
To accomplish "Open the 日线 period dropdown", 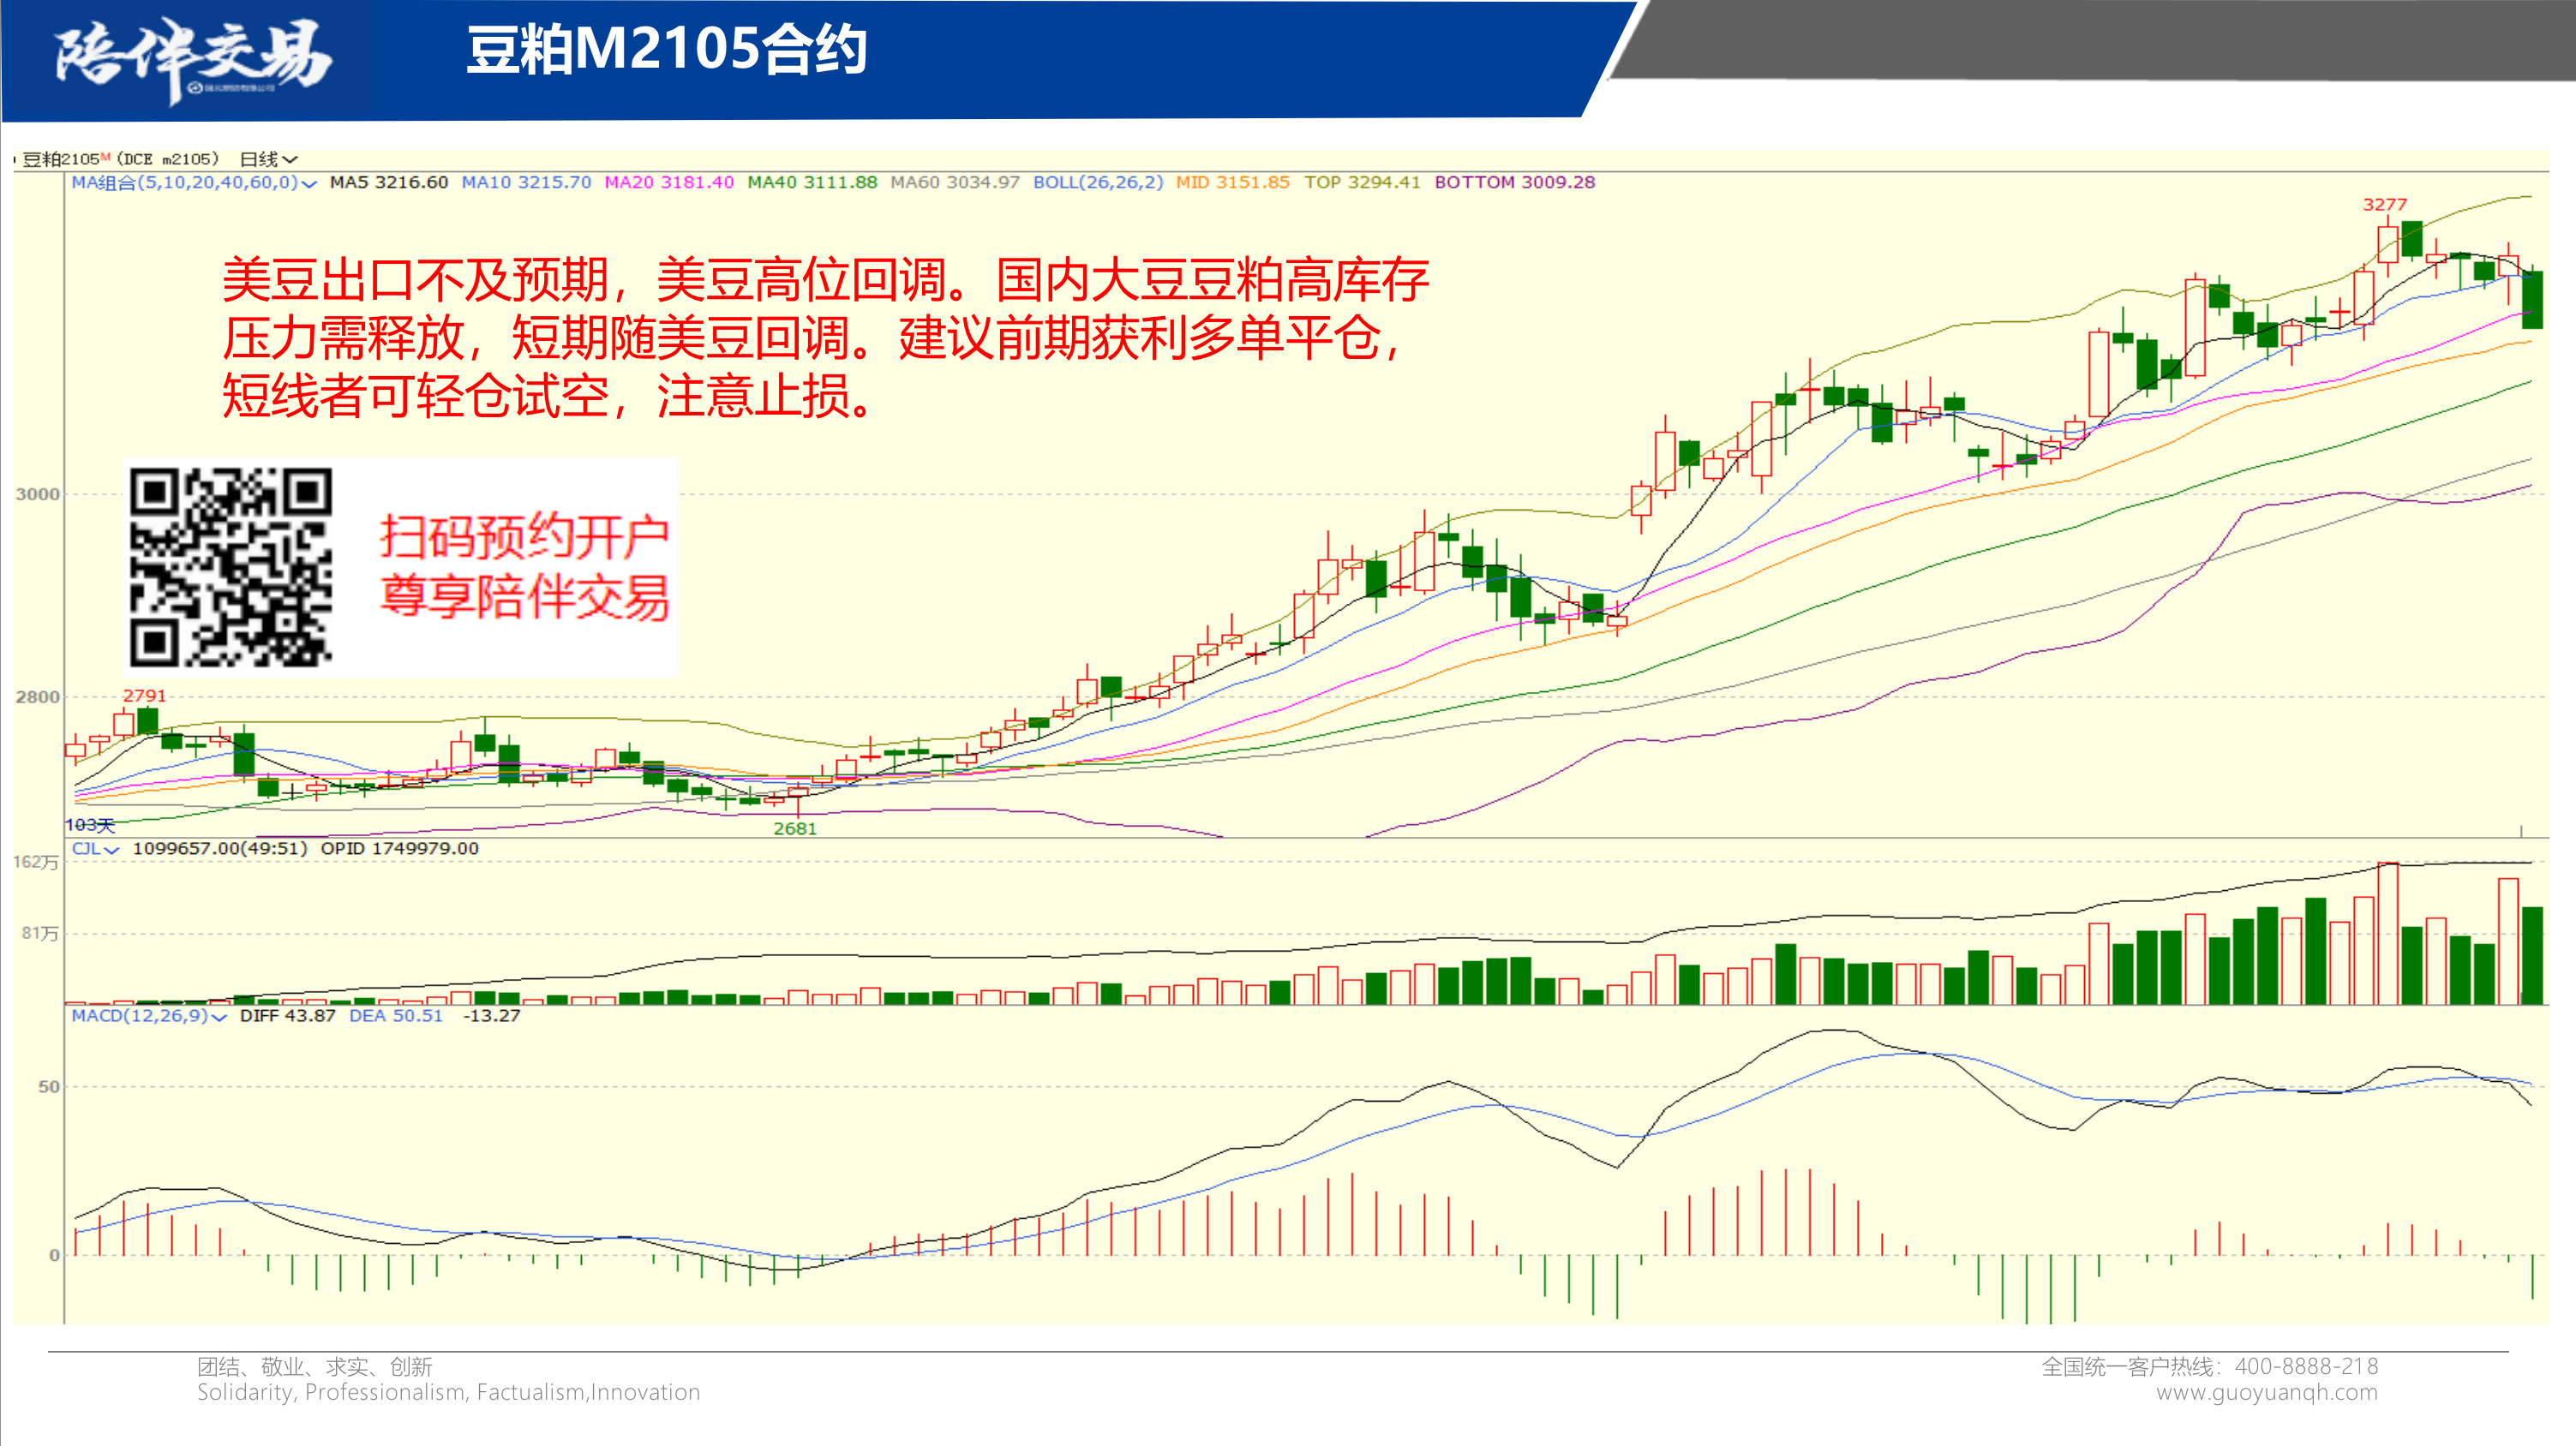I will [x=268, y=158].
